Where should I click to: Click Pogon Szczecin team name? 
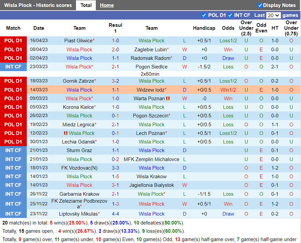click(150, 116)
